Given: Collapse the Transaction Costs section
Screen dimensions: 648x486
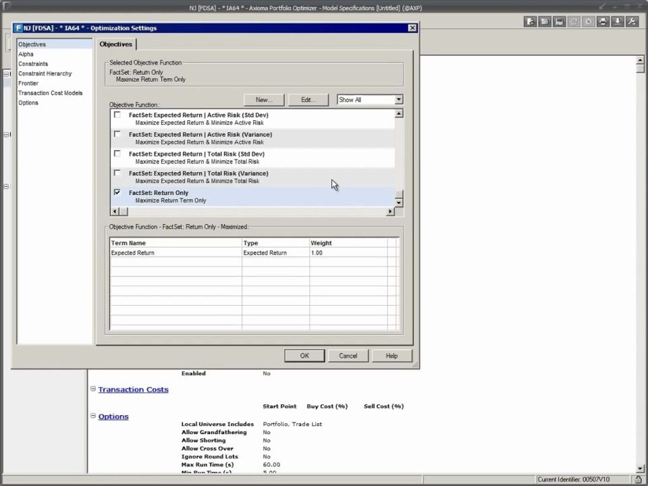Looking at the screenshot, I should (93, 389).
